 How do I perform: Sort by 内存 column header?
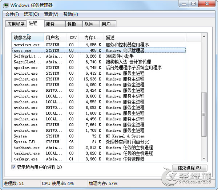pos(91,37)
